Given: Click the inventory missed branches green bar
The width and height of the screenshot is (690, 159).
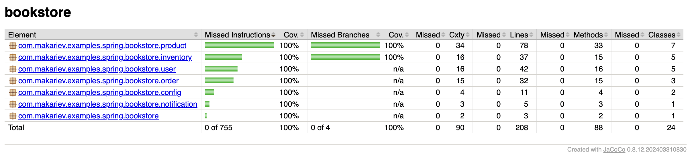Looking at the screenshot, I should point(345,57).
